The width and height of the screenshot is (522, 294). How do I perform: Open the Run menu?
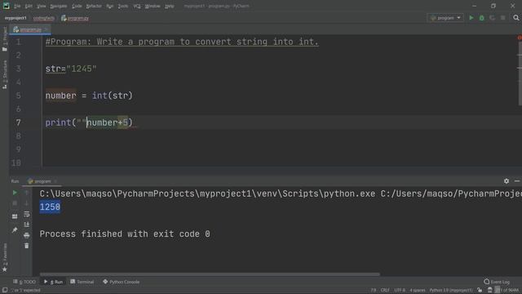coord(109,6)
